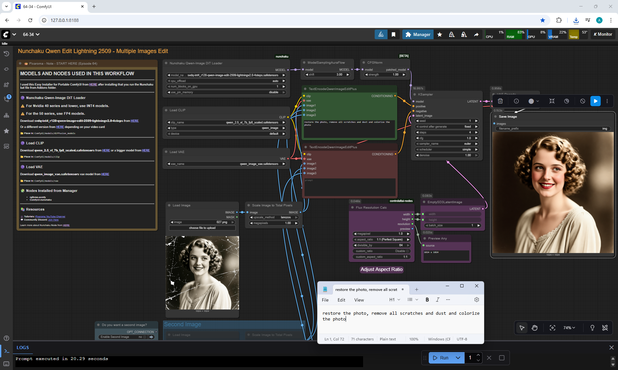Toggle custom_ratio Disable switch
This screenshot has height=370, width=618.
pyautogui.click(x=407, y=251)
